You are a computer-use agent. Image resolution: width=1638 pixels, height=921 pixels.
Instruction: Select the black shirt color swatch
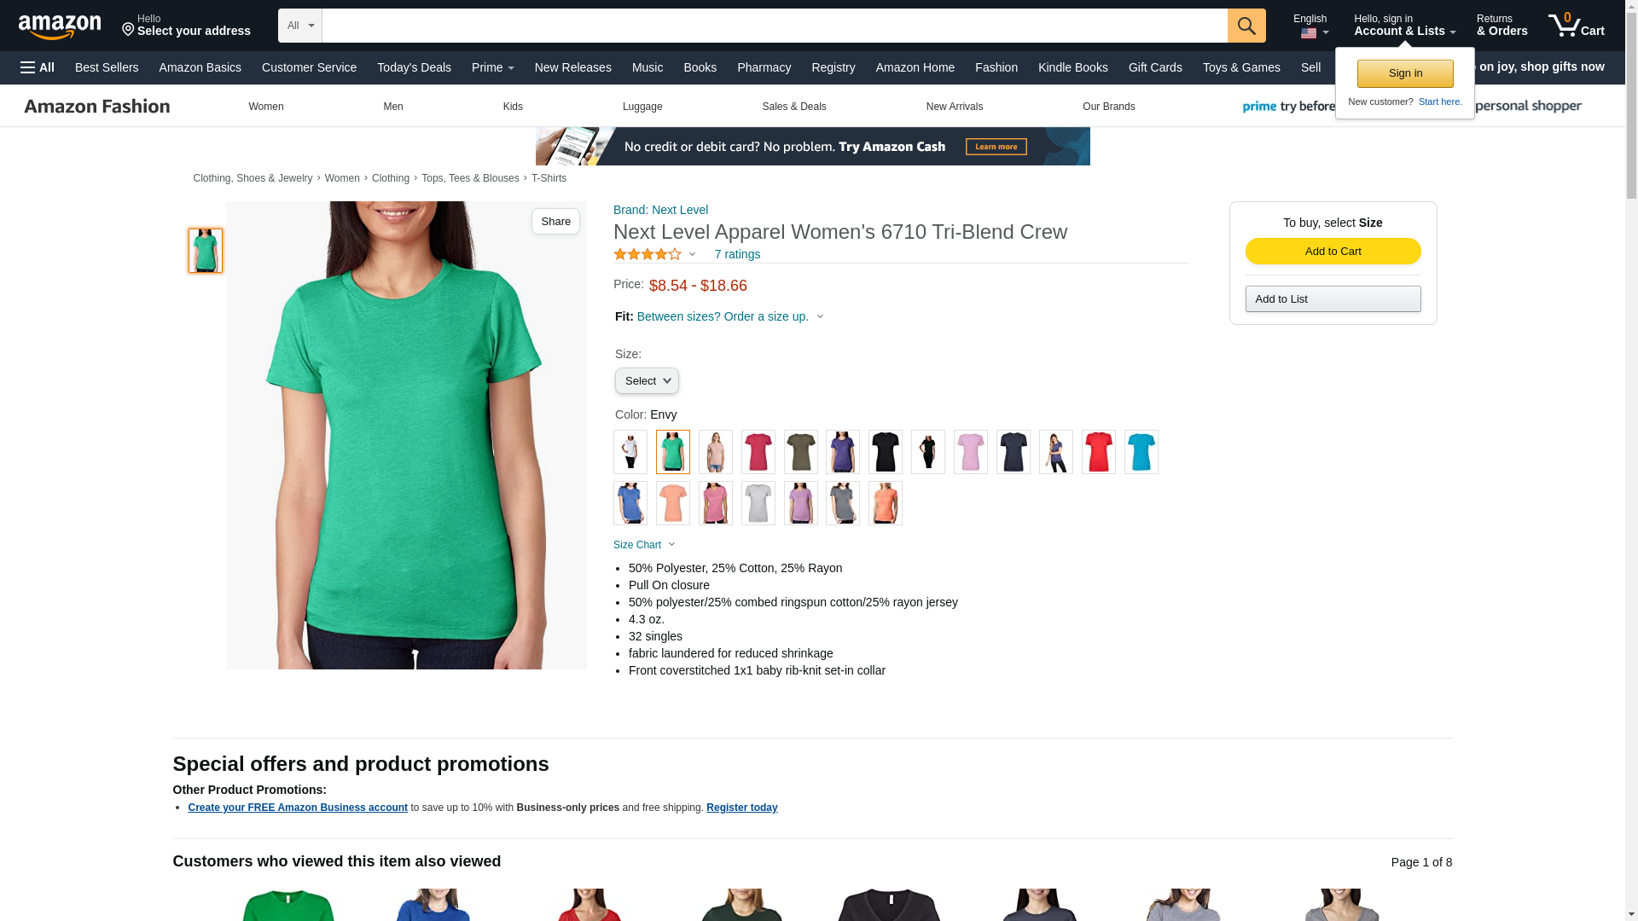pyautogui.click(x=885, y=452)
